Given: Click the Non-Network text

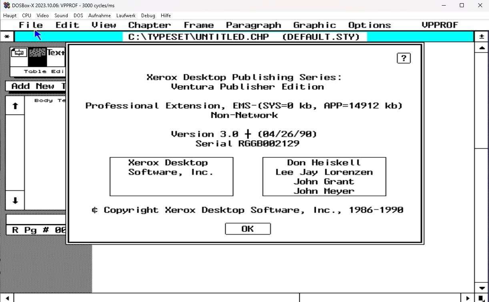Looking at the screenshot, I should click(244, 115).
